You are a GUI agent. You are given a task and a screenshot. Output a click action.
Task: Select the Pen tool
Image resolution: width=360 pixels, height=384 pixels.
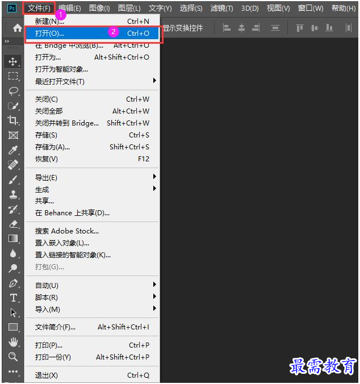click(x=13, y=283)
